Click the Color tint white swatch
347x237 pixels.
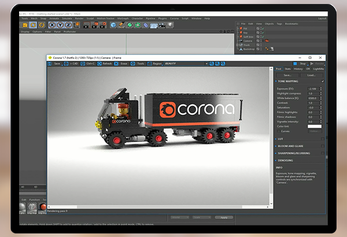click(x=315, y=127)
